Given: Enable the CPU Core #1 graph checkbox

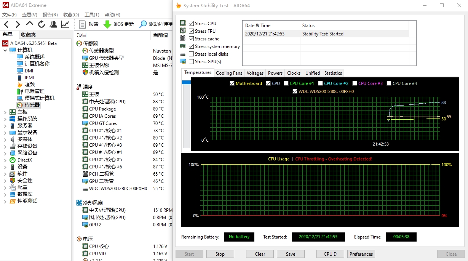Looking at the screenshot, I should [286, 83].
